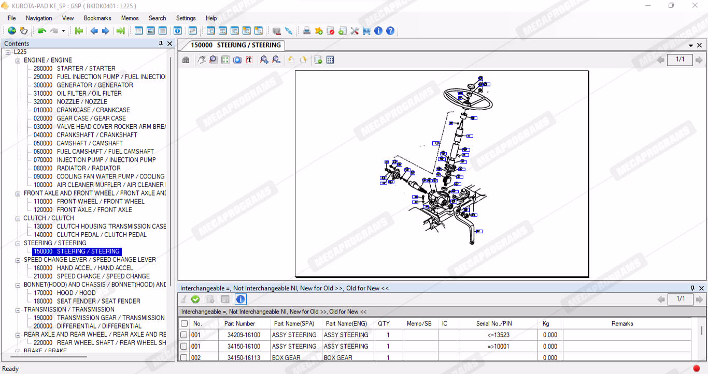Open the shopping cart icon
The height and width of the screenshot is (374, 708).
click(367, 31)
